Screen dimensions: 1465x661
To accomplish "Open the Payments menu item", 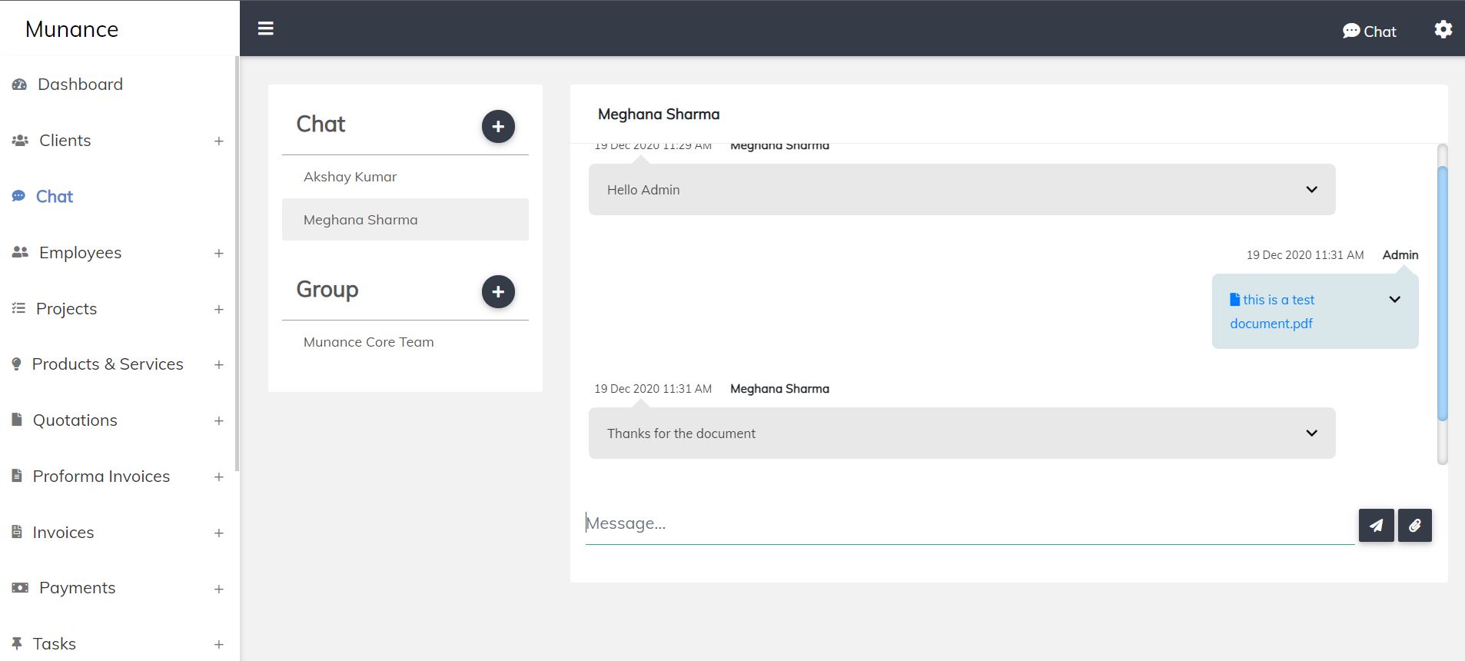I will (x=78, y=588).
